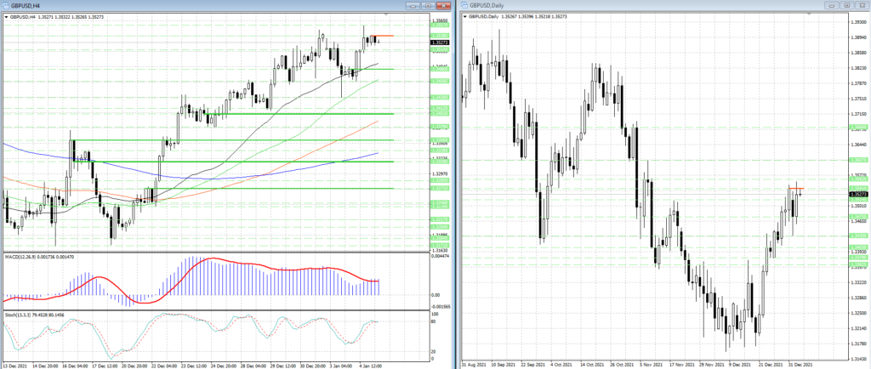Maximize the GBPUSD,H4 chart window
This screenshot has height=369, width=871.
pyautogui.click(x=428, y=6)
